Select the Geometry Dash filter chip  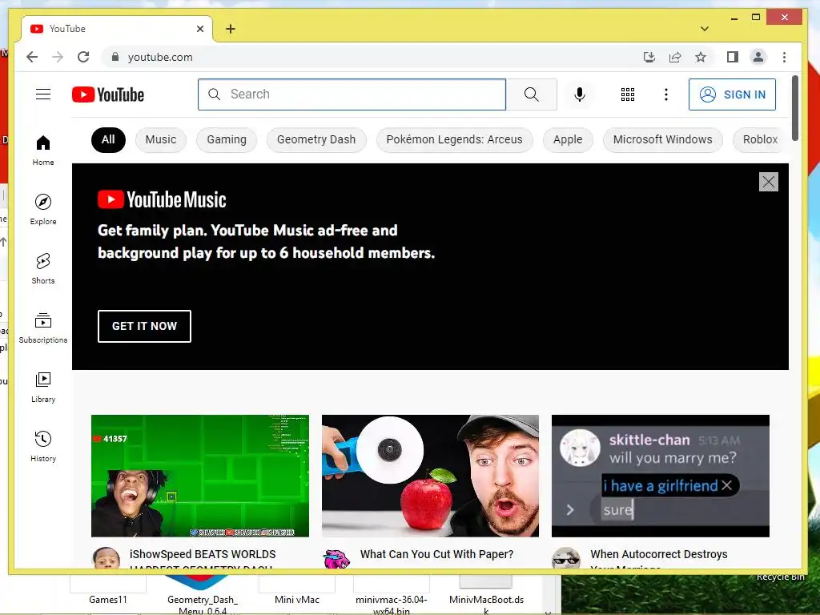click(x=316, y=139)
